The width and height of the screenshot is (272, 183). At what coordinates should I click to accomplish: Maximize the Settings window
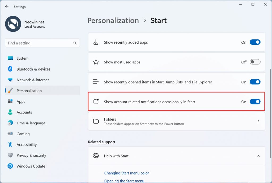tap(253, 5)
